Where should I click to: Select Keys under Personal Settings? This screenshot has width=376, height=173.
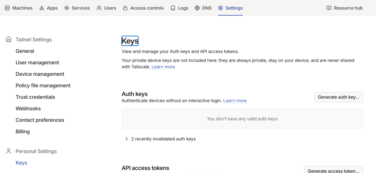coord(21,163)
